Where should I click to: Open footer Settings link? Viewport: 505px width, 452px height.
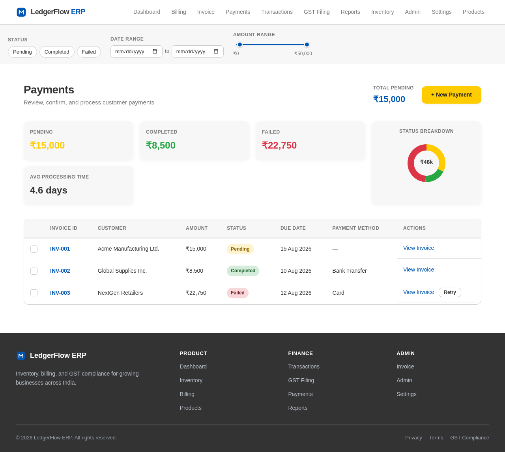[x=406, y=394]
